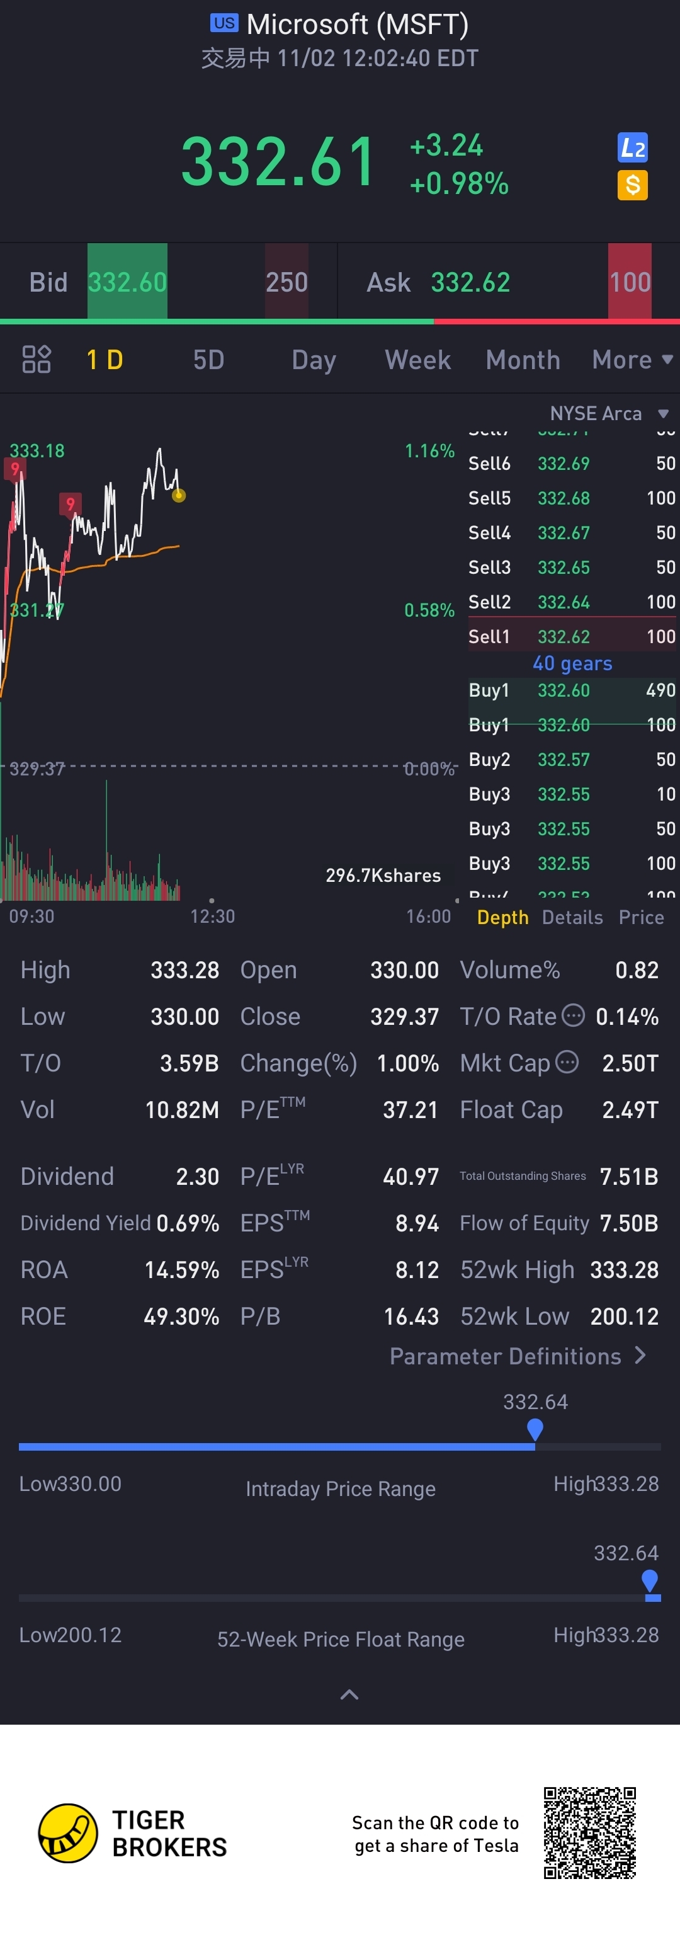Screen dimensions: 680x1942
Task: Tap the 52-Week Price Range slider marker
Action: [650, 1580]
